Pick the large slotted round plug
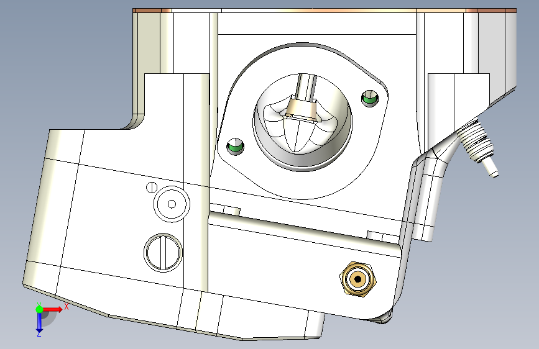Viewport: 539px width, 349px height. 163,253
